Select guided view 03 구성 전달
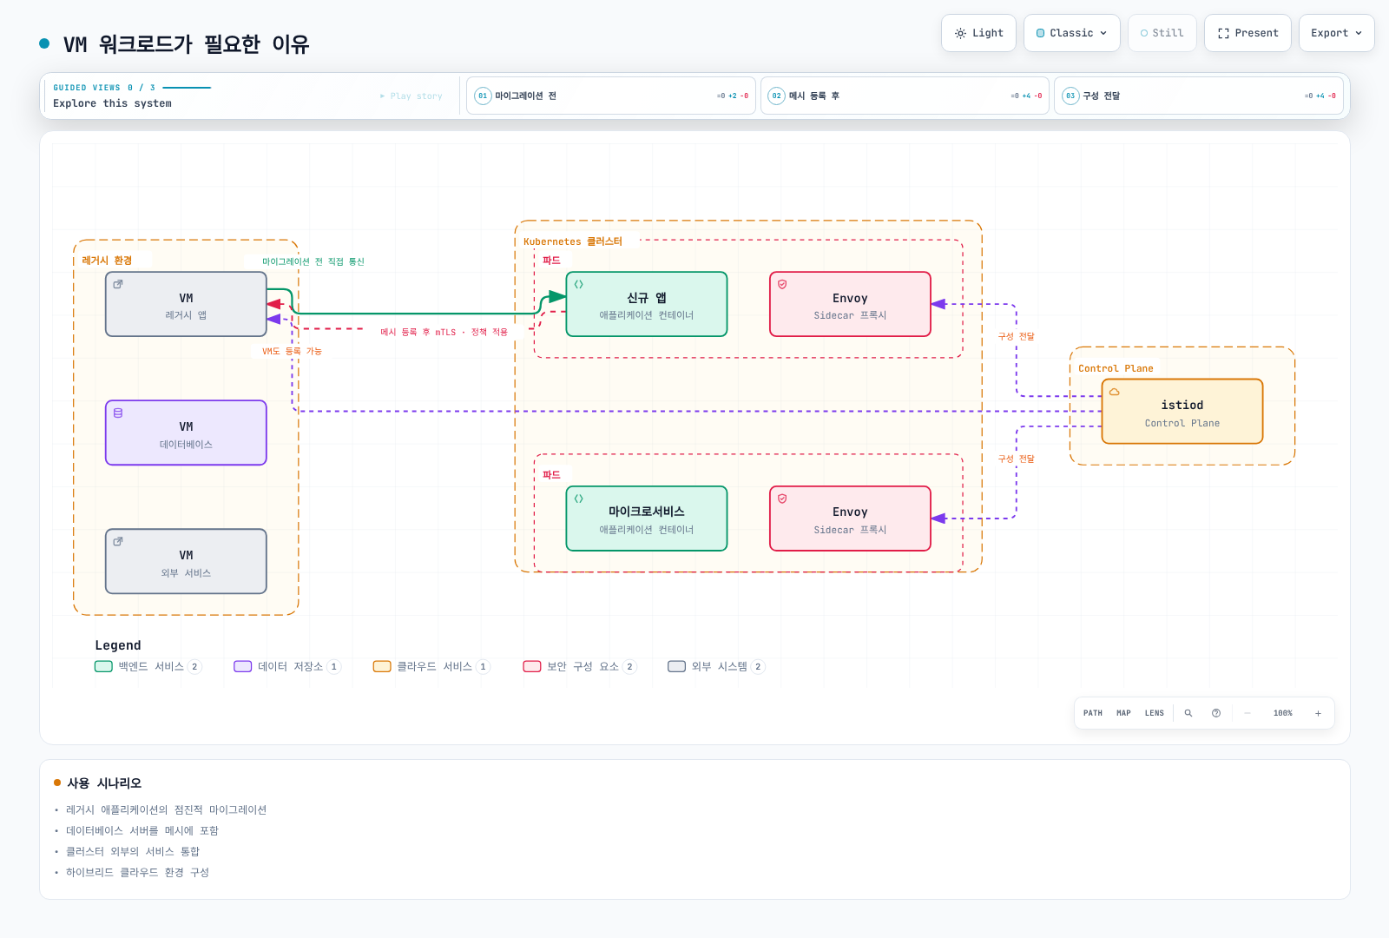The width and height of the screenshot is (1389, 938). pyautogui.click(x=1199, y=96)
